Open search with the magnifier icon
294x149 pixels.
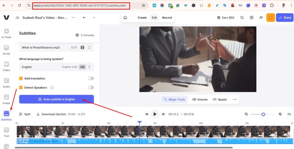click(x=242, y=17)
